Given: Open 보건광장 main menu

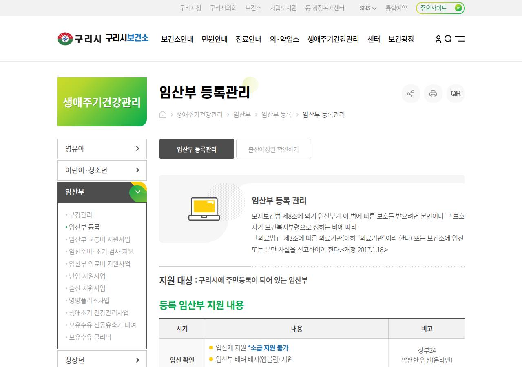Looking at the screenshot, I should tap(401, 39).
